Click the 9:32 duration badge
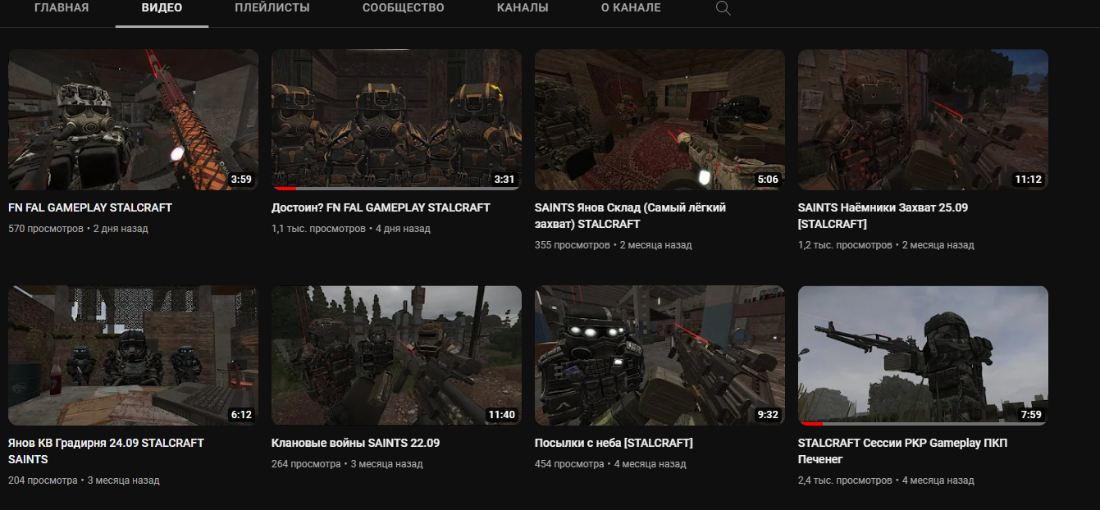The height and width of the screenshot is (510, 1100). point(768,414)
